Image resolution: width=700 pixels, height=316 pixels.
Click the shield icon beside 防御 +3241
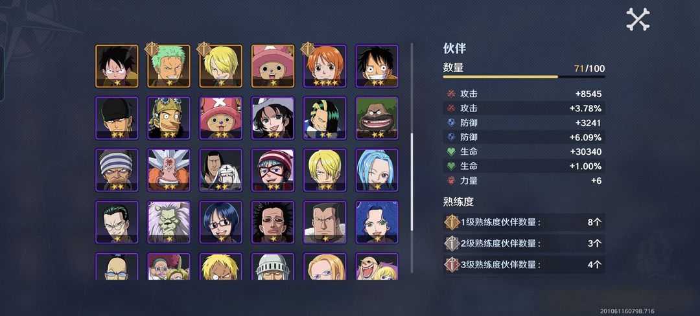(451, 122)
